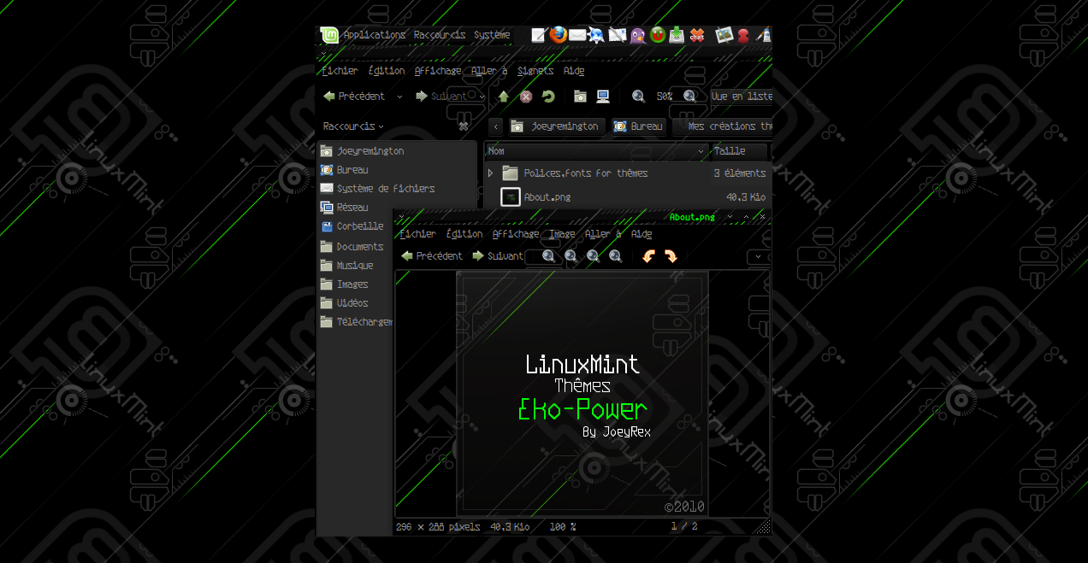This screenshot has width=1088, height=563.
Task: Open the Signets menu
Action: (535, 71)
